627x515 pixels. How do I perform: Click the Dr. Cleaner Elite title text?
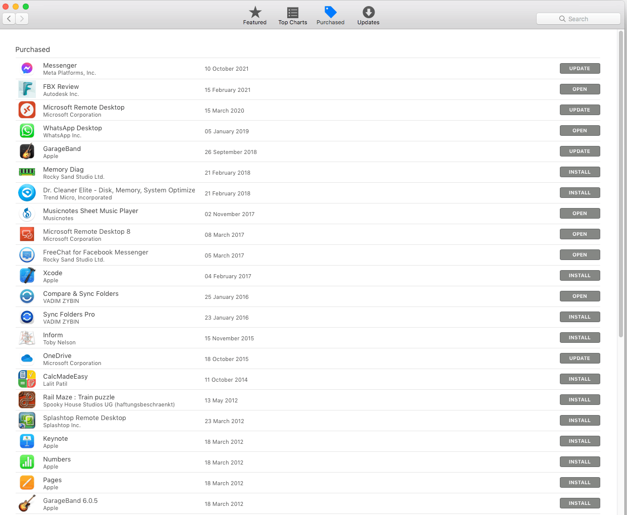(119, 190)
